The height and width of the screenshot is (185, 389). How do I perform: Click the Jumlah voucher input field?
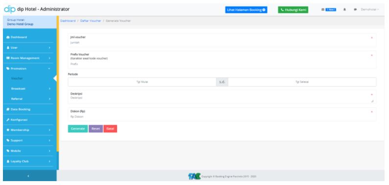(222, 42)
